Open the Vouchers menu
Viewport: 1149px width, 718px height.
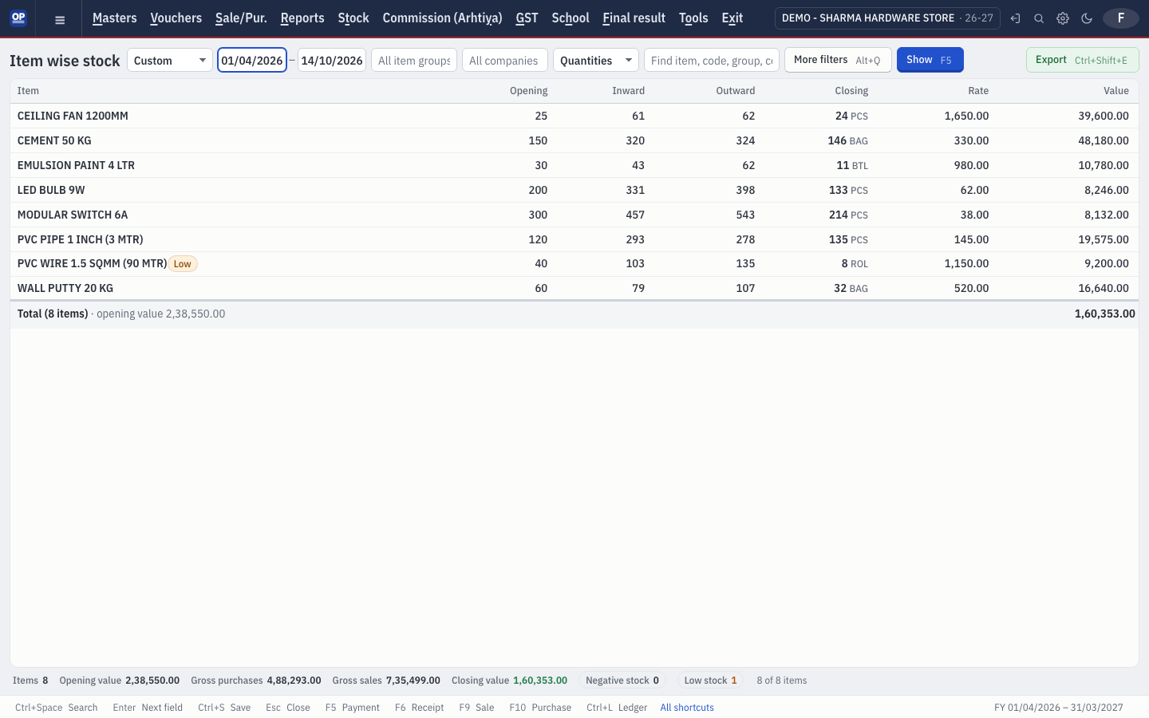[x=176, y=18]
